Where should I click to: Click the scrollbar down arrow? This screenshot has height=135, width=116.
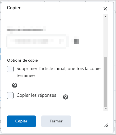coord(106,109)
